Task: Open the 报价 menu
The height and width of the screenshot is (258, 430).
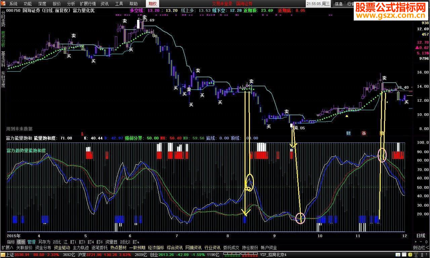Action: [x=57, y=4]
